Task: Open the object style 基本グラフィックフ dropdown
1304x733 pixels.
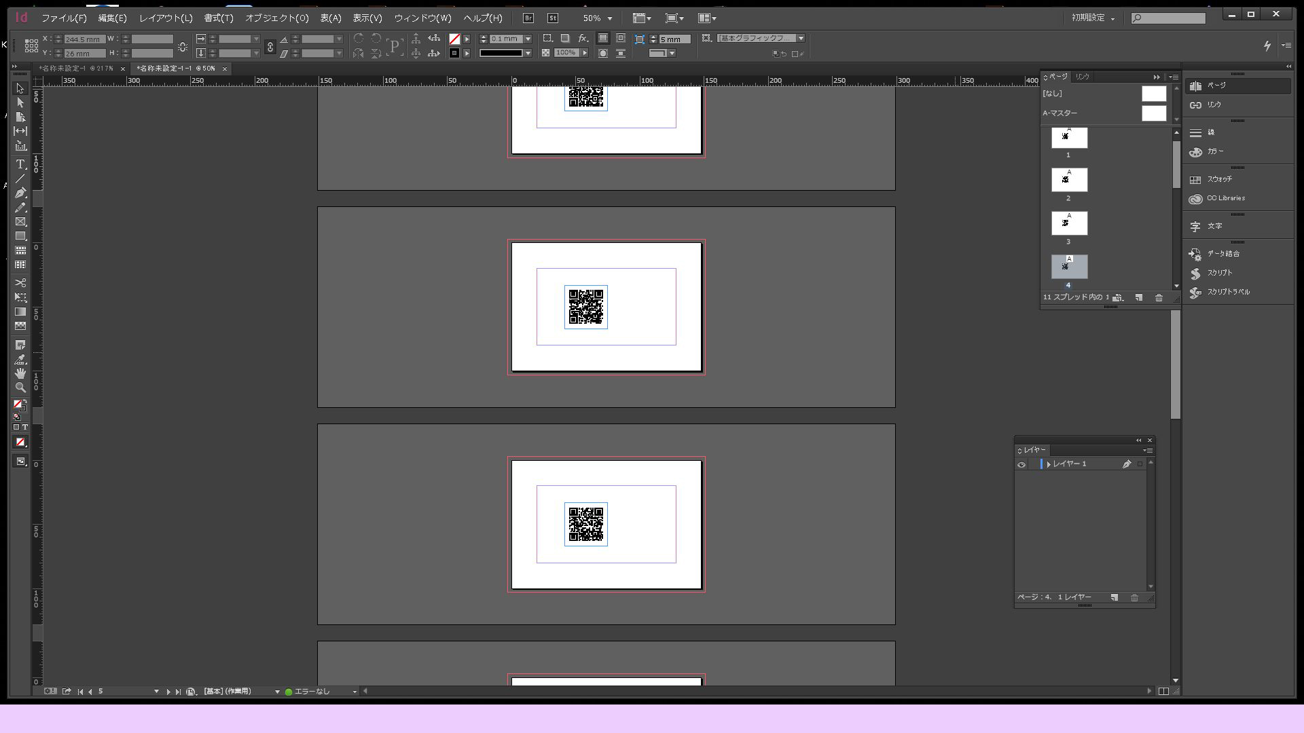Action: [801, 39]
